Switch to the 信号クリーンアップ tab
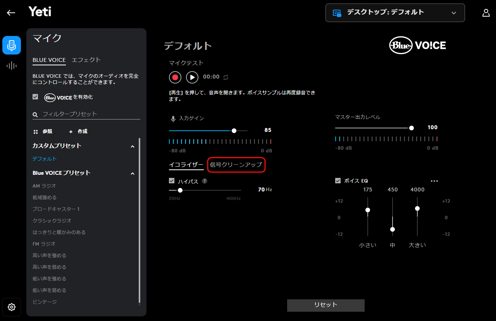The width and height of the screenshot is (496, 321). pos(236,165)
